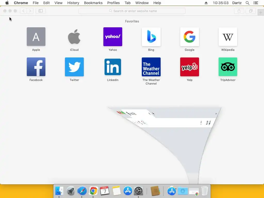Click the eject icon in menu bar
Image resolution: width=264 pixels, height=198 pixels.
206,3
